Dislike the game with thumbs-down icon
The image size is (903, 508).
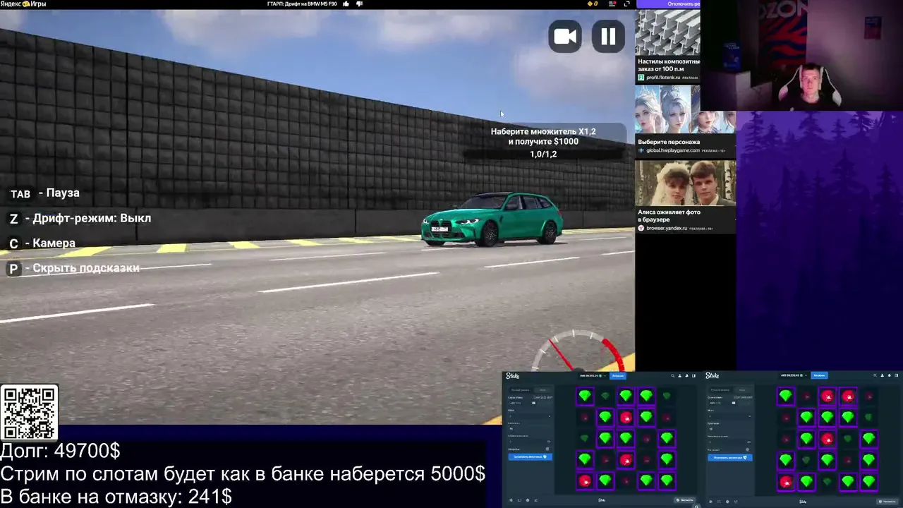click(x=359, y=4)
